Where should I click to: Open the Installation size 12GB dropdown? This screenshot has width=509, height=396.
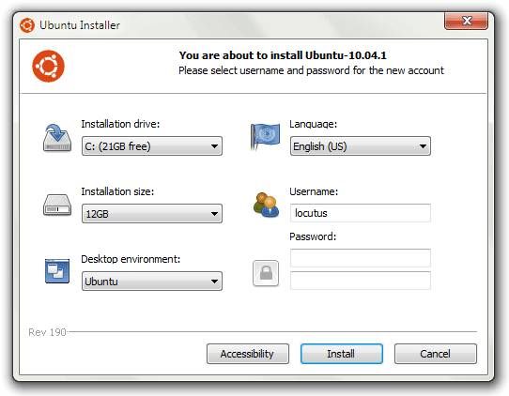tap(152, 214)
